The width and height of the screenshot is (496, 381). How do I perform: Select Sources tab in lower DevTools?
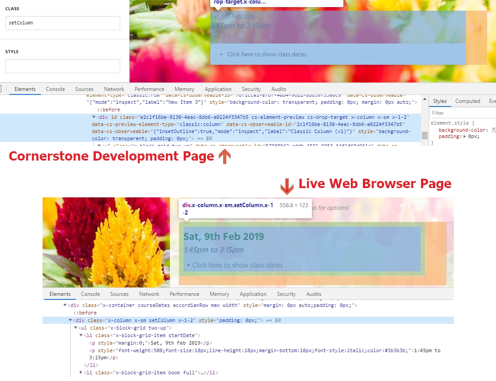(119, 294)
